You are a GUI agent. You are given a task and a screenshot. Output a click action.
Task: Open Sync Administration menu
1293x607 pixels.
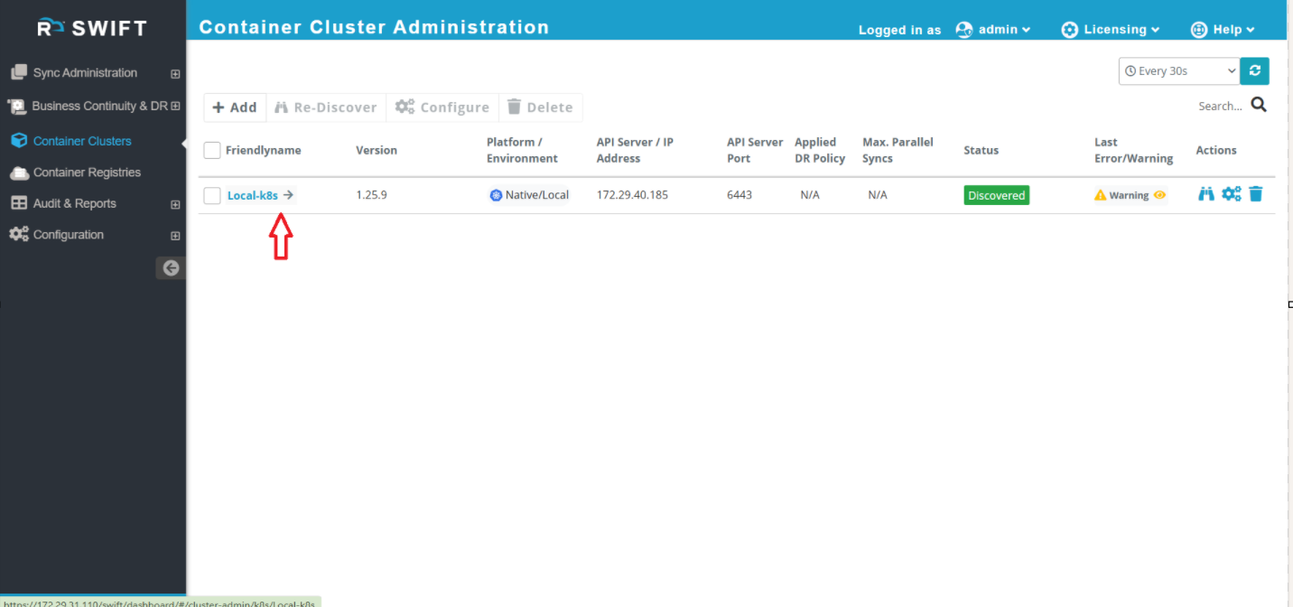pos(85,72)
